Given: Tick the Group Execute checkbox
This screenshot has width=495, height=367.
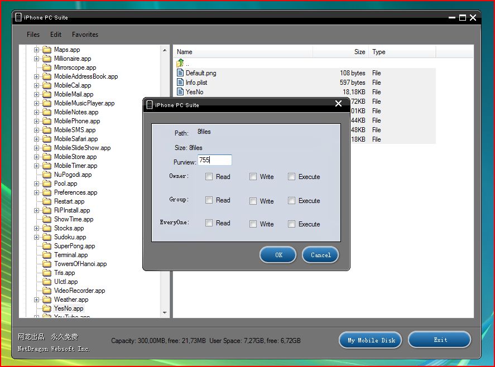Looking at the screenshot, I should [291, 200].
